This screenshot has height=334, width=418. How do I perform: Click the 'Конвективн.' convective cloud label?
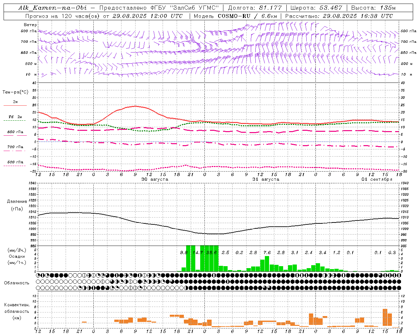pyautogui.click(x=17, y=305)
